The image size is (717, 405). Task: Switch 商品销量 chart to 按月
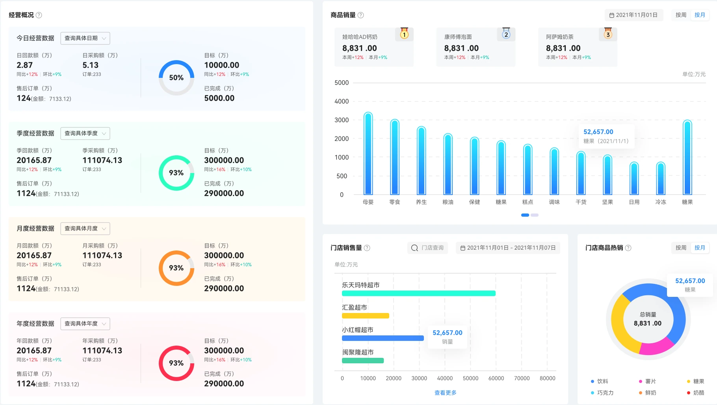tap(700, 15)
